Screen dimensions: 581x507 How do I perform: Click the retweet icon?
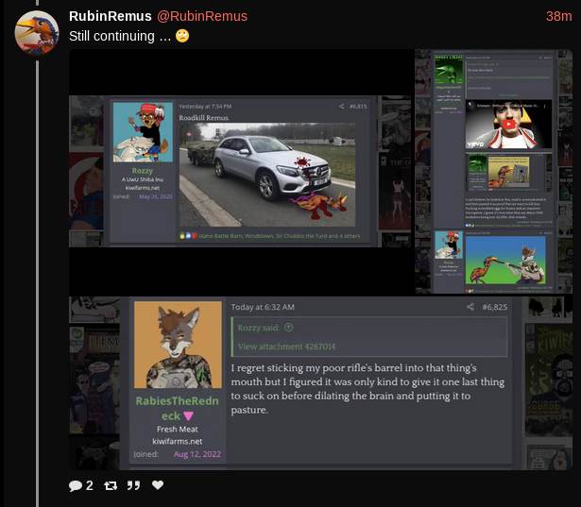(x=111, y=485)
